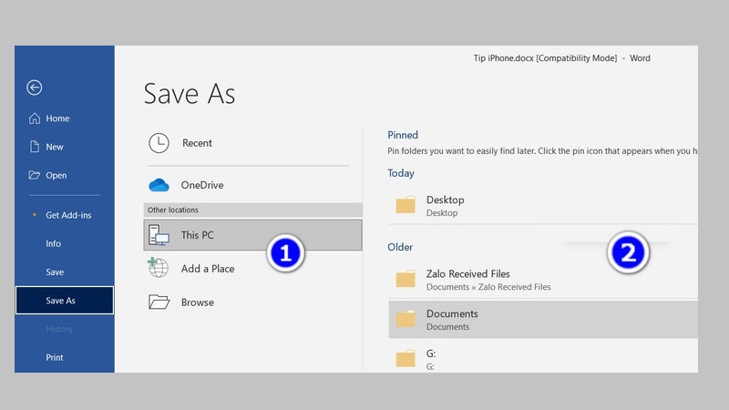The height and width of the screenshot is (410, 729).
Task: Open the Print page from sidebar
Action: click(x=56, y=358)
